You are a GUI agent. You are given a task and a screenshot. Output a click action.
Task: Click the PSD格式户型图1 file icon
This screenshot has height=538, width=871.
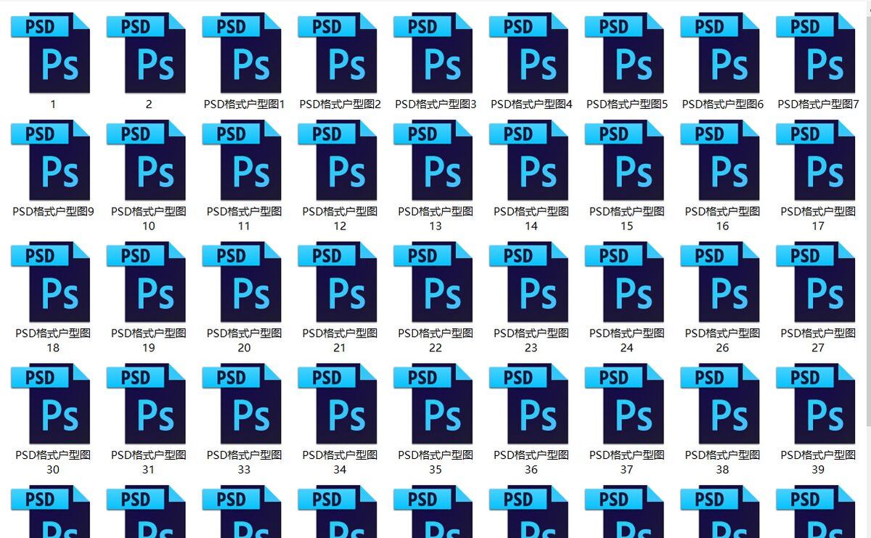(x=245, y=54)
